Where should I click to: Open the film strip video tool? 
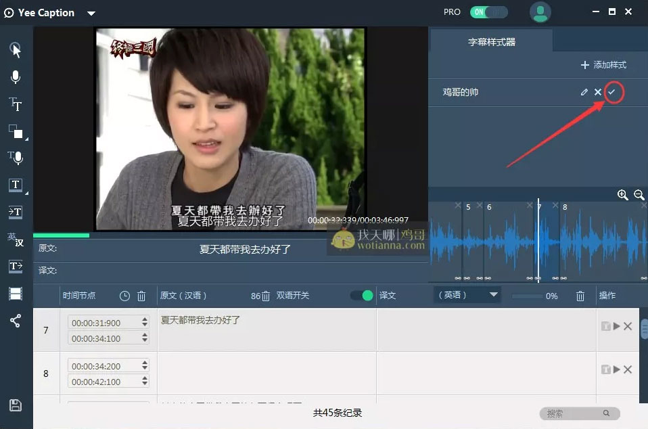tap(16, 294)
